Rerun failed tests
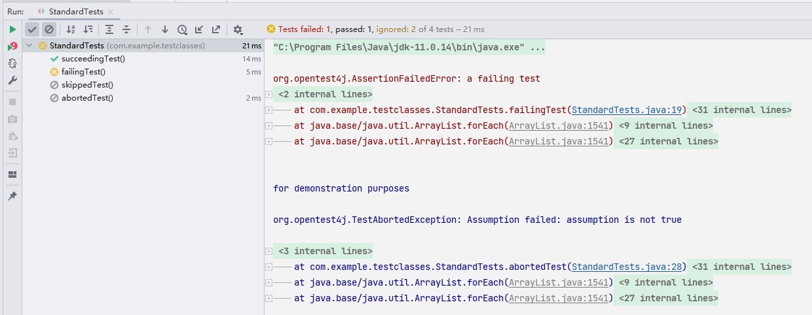Viewport: 812px width, 315px height. pyautogui.click(x=12, y=46)
